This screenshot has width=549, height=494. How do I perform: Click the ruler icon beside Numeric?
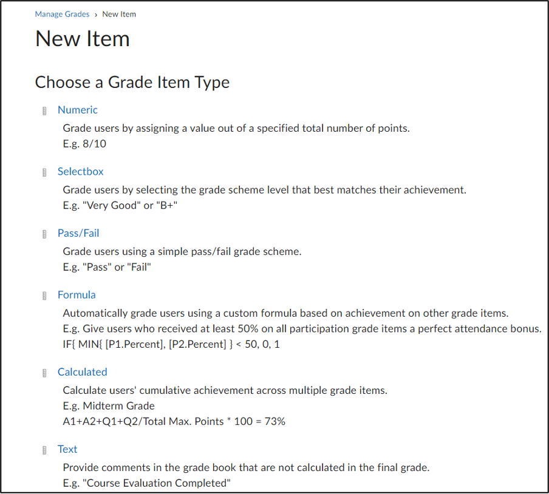tap(44, 111)
